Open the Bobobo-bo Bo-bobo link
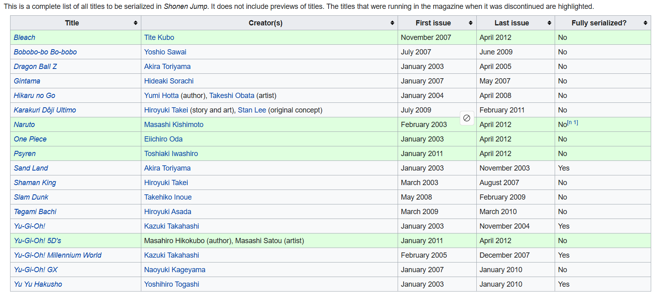Viewport: 656px width, 300px height. 45,52
